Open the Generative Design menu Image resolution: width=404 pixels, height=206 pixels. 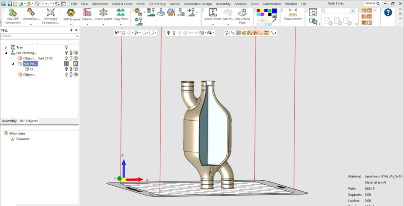click(x=198, y=4)
